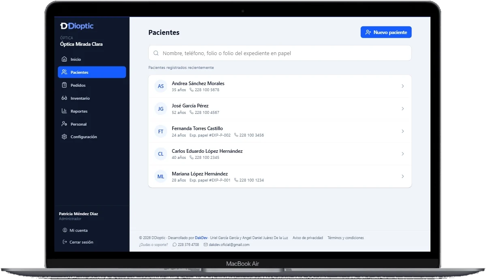The image size is (486, 280).
Task: Click the AS avatar for Andrea Sánchez
Action: 161,86
